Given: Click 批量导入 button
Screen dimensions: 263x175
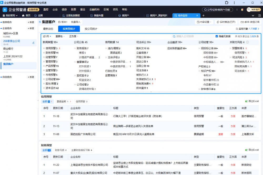Looking at the screenshot, I should click(76, 22).
